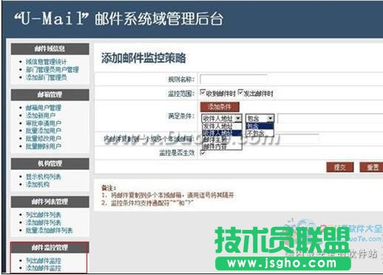Toggle the 收到邮件时 checkbox
The image size is (383, 275).
[203, 92]
